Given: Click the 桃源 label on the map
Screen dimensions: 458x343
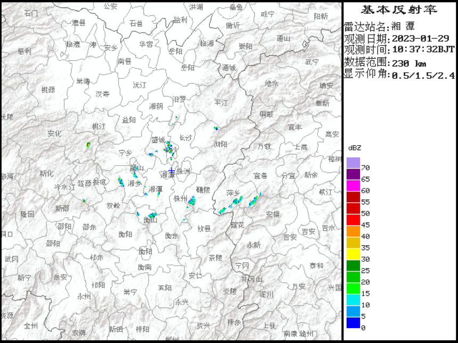Looking at the screenshot, I should 48,90.
